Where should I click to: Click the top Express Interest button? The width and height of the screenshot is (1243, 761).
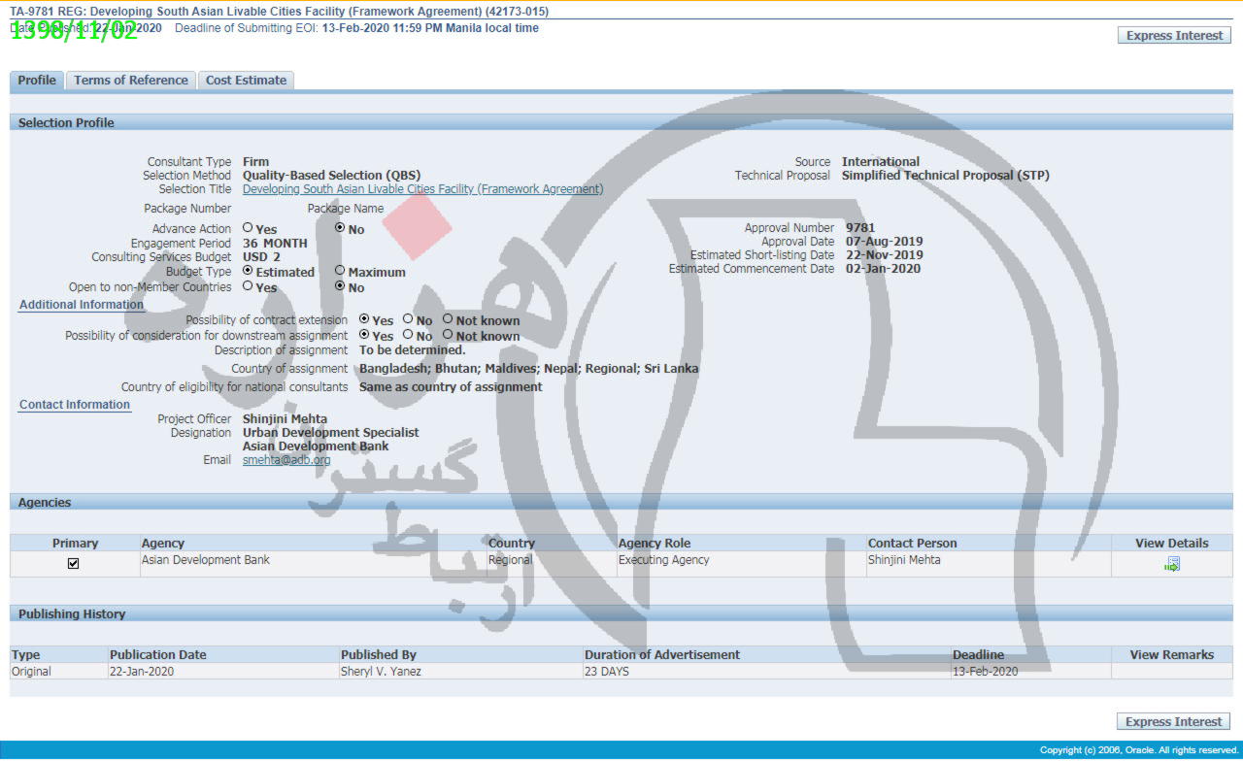1174,36
